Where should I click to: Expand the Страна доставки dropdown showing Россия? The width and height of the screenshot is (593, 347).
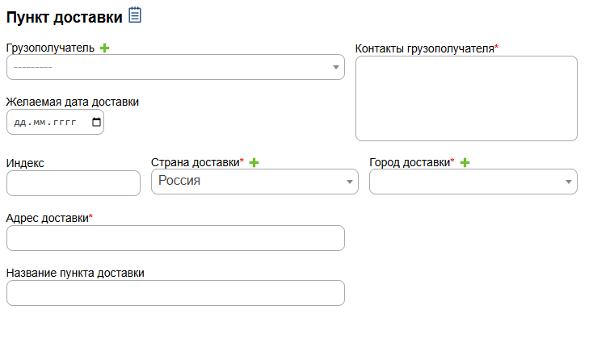[254, 182]
